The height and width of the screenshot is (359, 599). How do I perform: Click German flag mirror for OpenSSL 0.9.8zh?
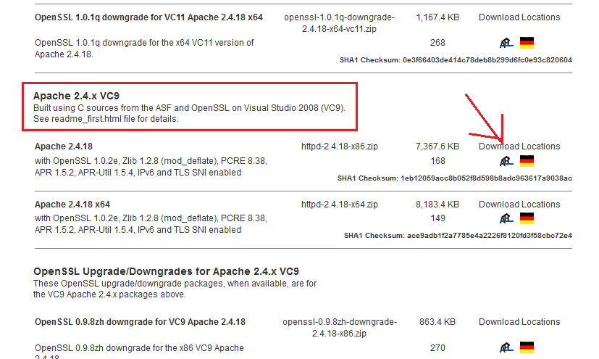(x=527, y=347)
